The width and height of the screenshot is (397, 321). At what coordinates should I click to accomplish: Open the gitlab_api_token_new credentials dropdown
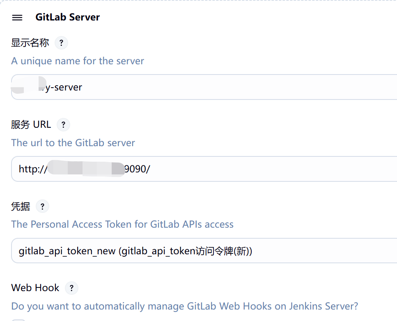204,251
